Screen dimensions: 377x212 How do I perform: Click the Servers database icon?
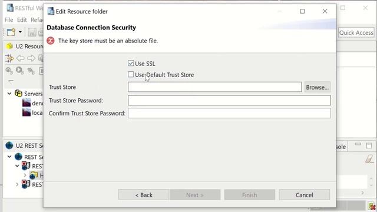(x=18, y=94)
